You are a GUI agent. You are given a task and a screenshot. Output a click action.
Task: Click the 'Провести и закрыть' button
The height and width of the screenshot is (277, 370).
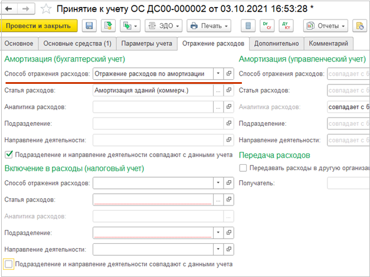40,26
